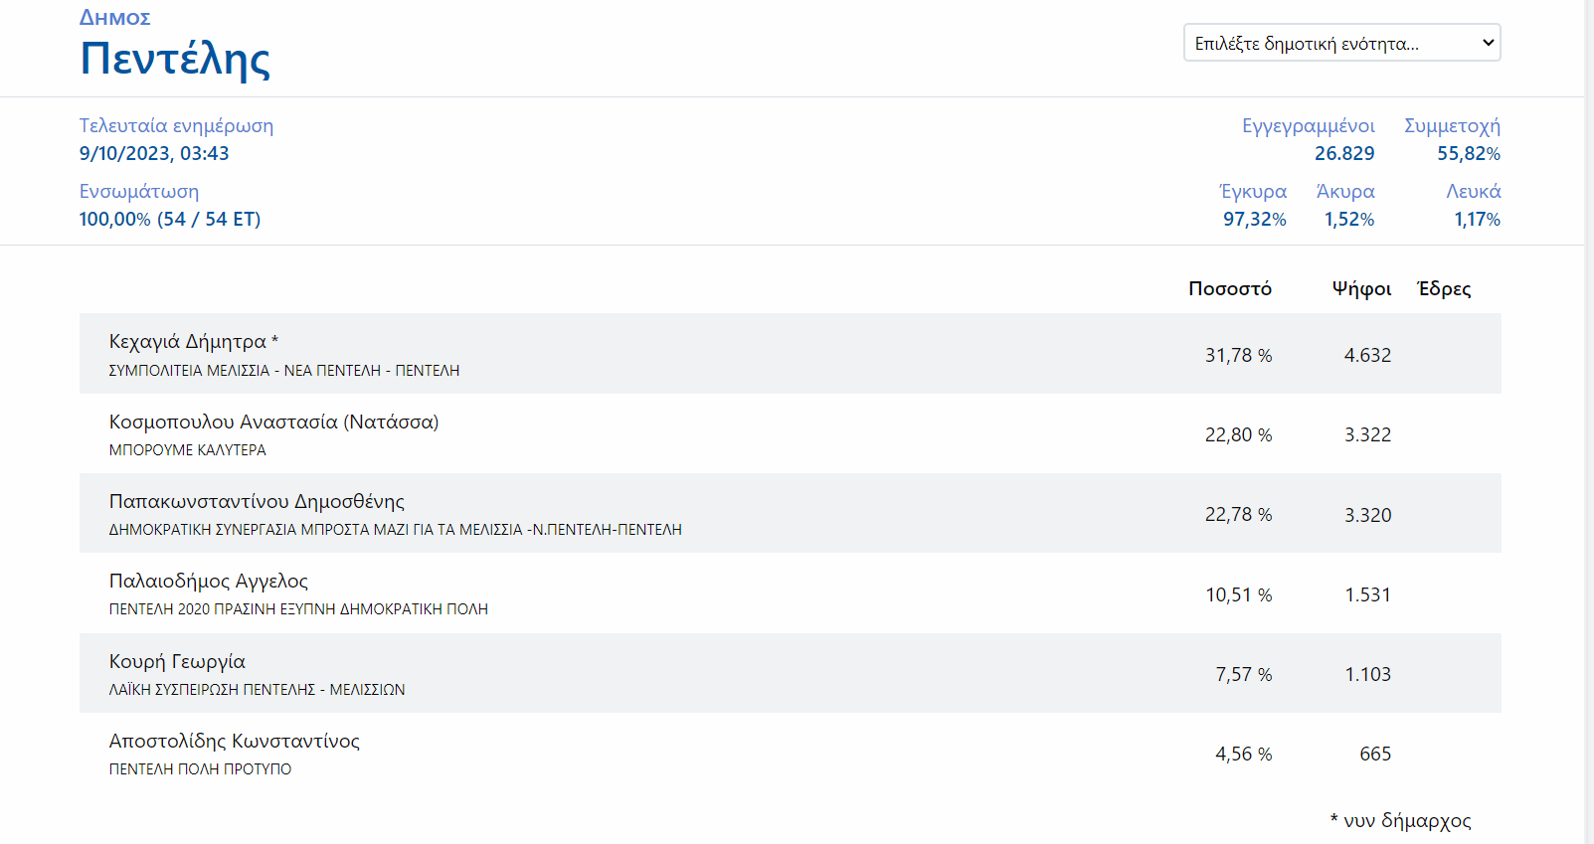Click party name ΠΕΝΤΕΛΗ ΠΟΛΗ ΠΡΟΤΥΠΟ

[201, 769]
